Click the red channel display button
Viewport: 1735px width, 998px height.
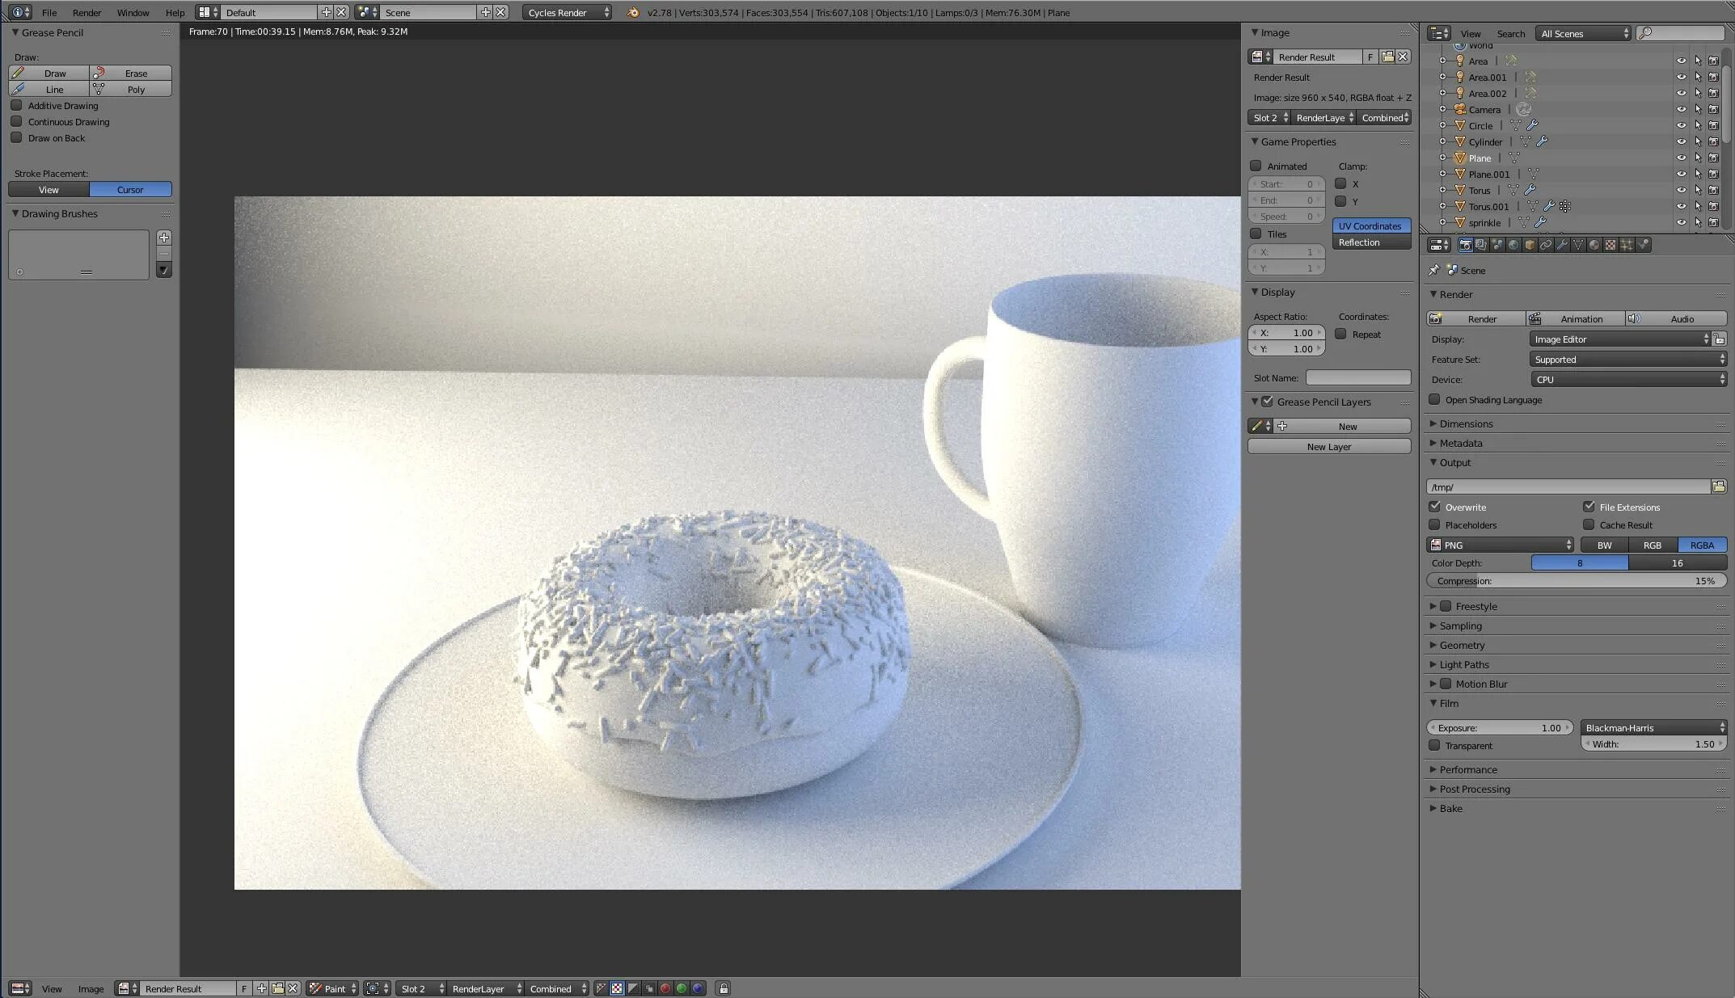tap(665, 988)
